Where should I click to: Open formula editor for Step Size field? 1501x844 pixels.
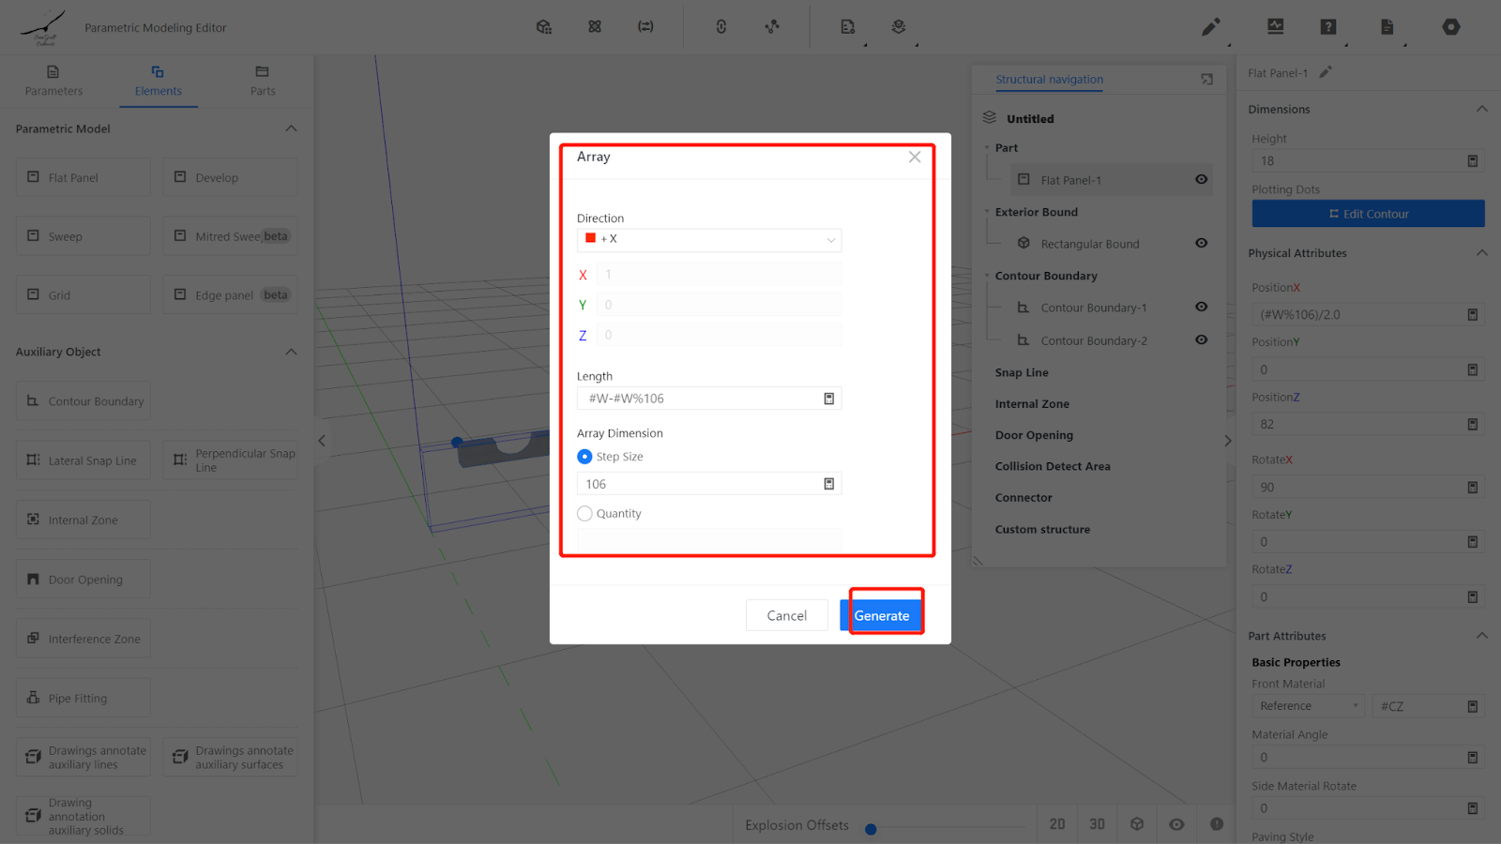point(828,484)
